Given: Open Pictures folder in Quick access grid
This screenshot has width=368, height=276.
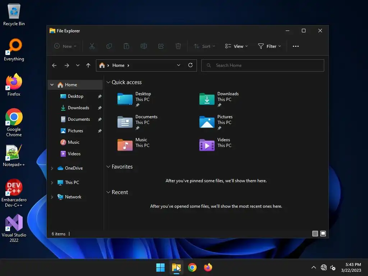Looking at the screenshot, I should pos(216,122).
